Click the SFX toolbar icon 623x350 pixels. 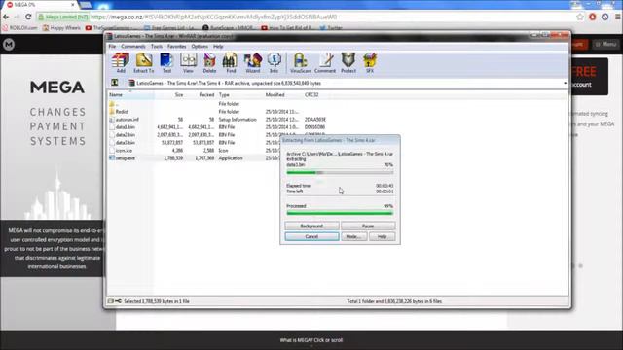point(370,62)
